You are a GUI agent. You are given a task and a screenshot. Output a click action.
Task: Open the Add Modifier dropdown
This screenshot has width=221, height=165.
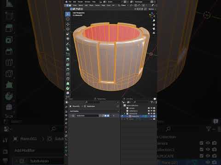tap(94, 111)
